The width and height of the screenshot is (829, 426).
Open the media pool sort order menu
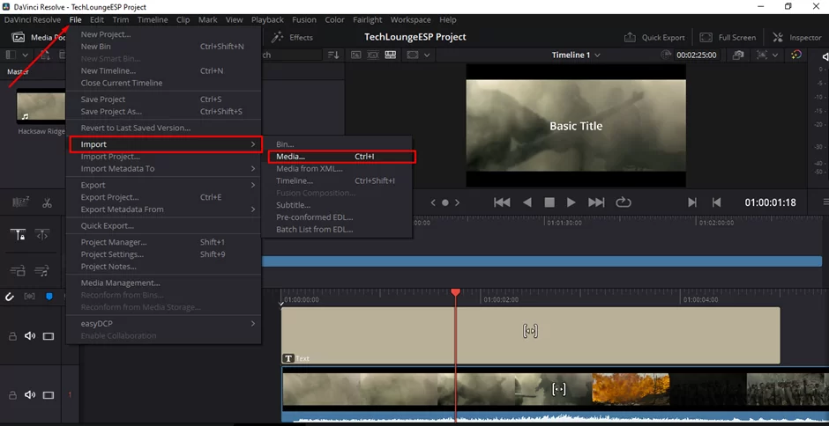pos(333,55)
